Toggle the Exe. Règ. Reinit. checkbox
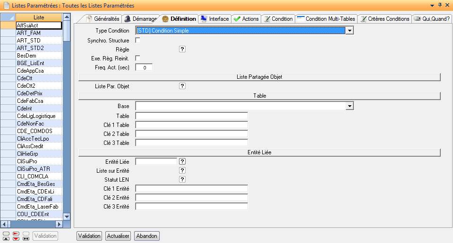This screenshot has width=453, height=243. tap(138, 58)
